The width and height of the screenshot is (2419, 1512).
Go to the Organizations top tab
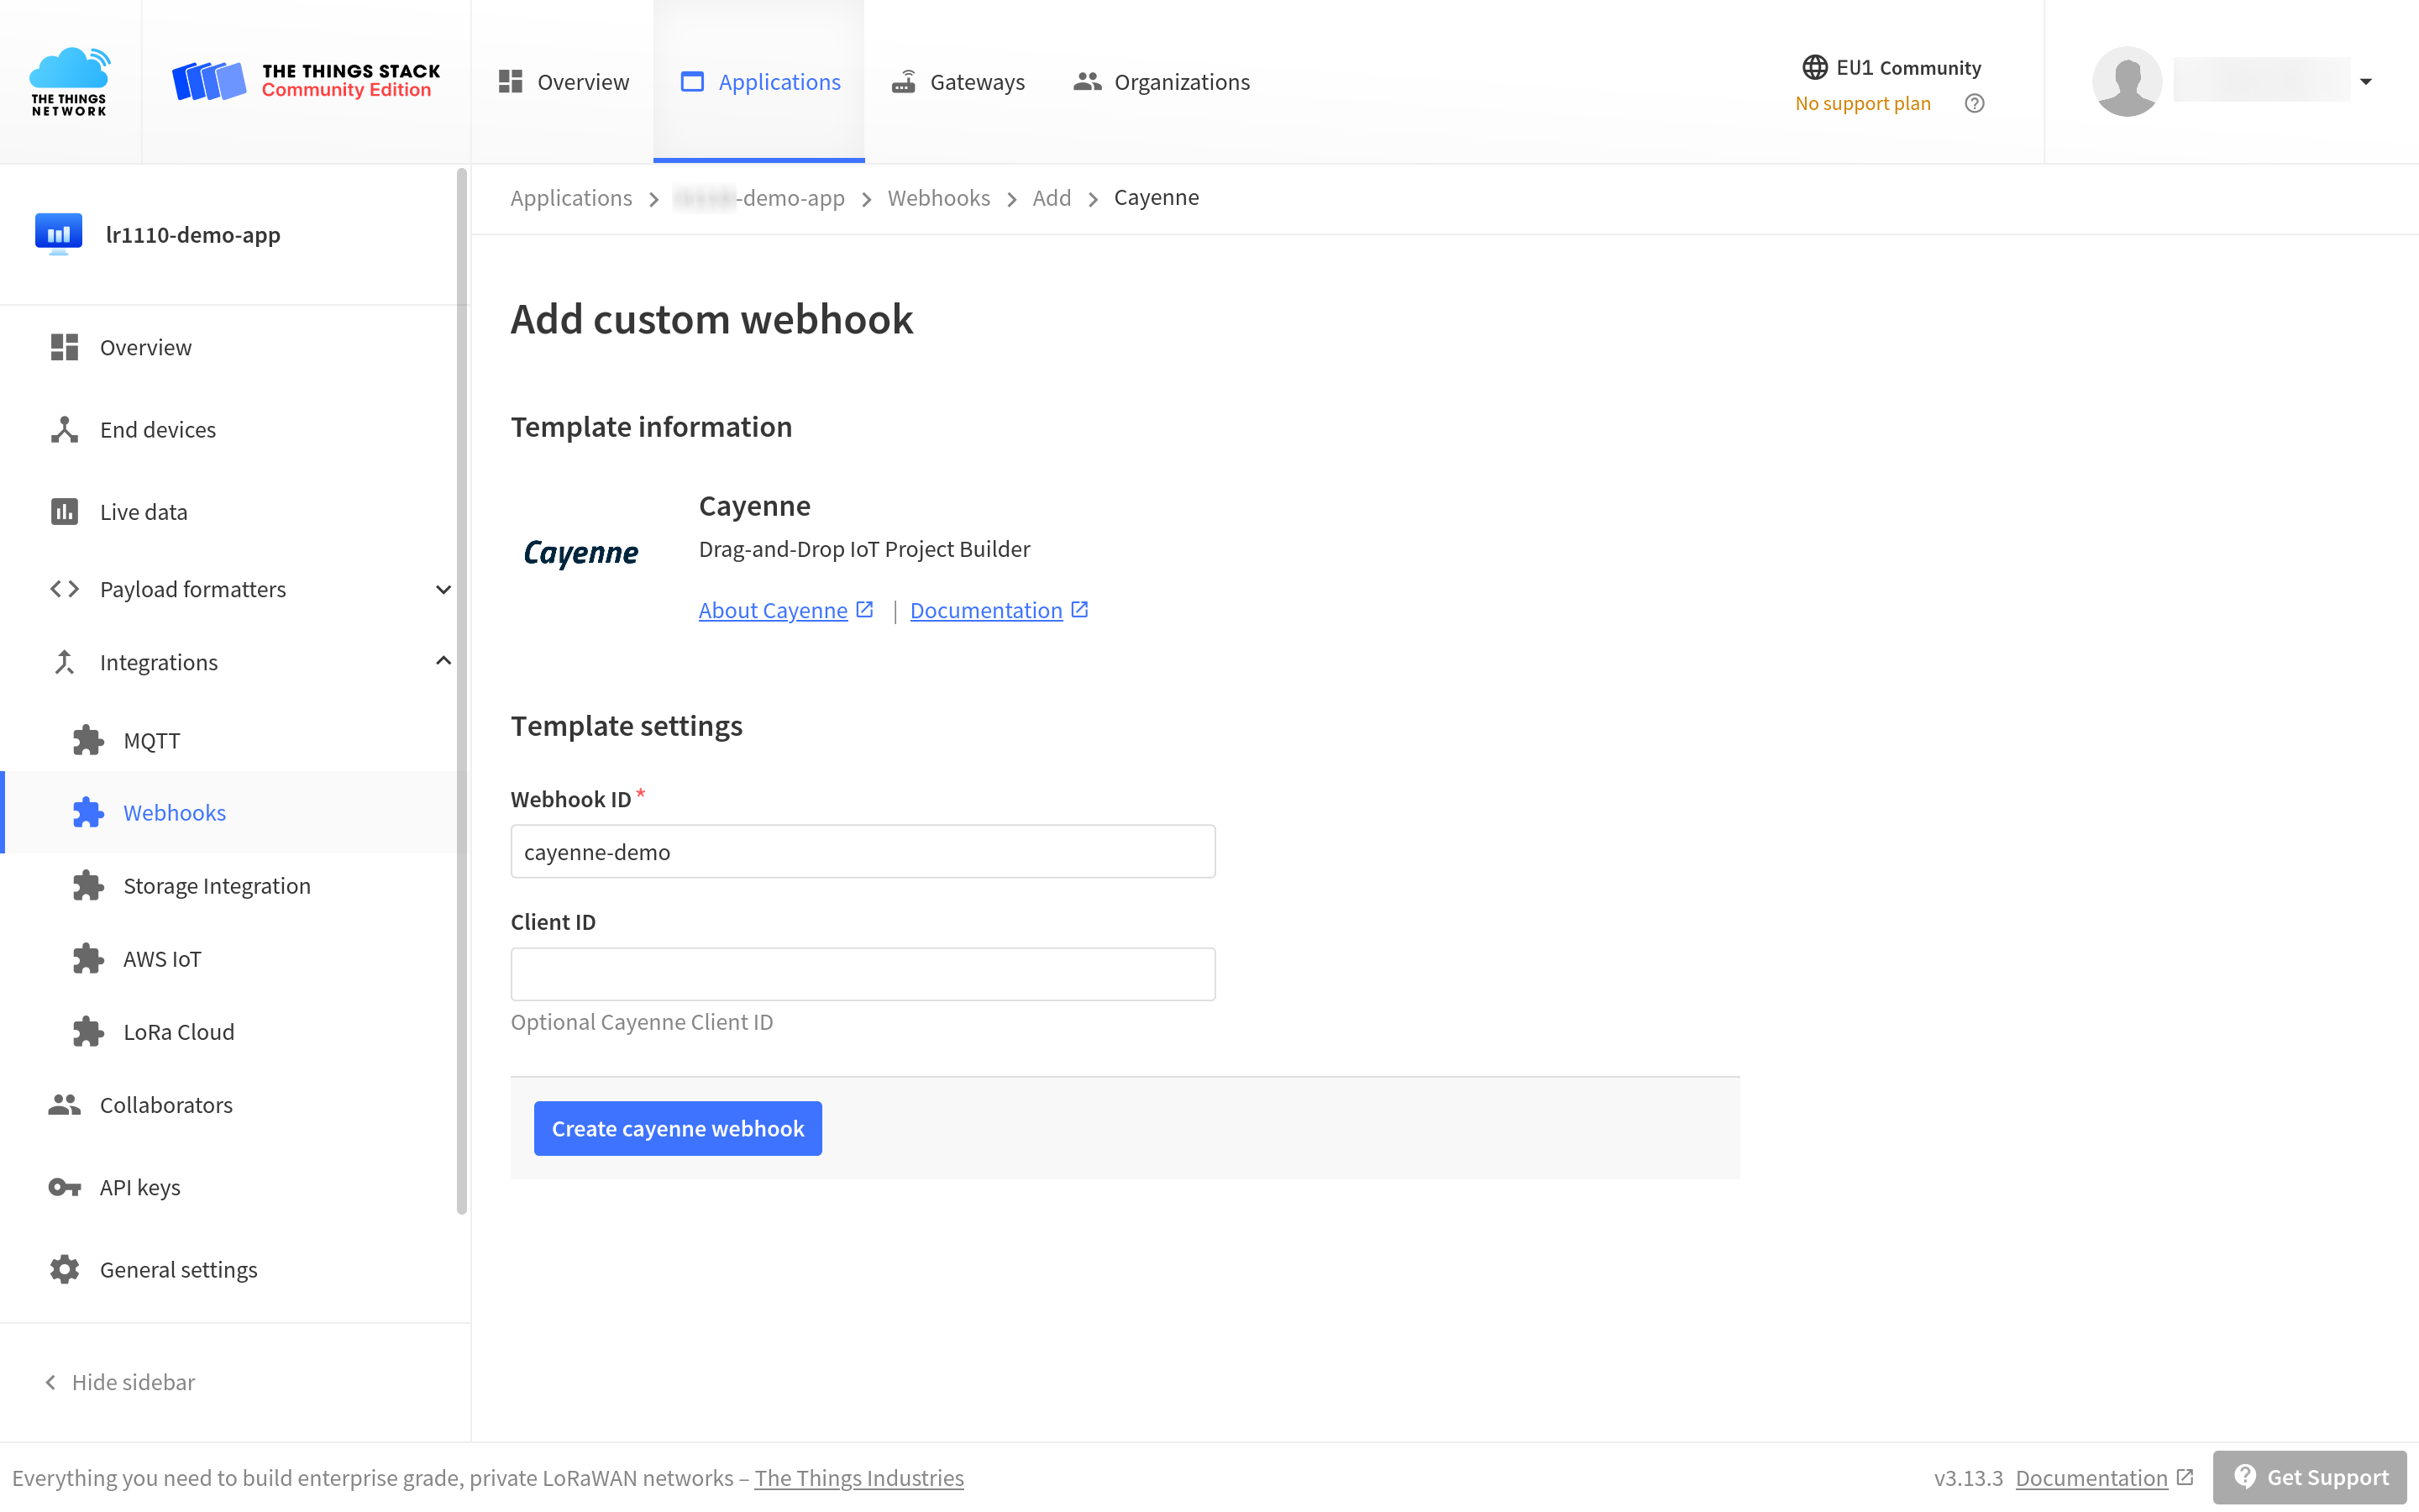click(1162, 82)
